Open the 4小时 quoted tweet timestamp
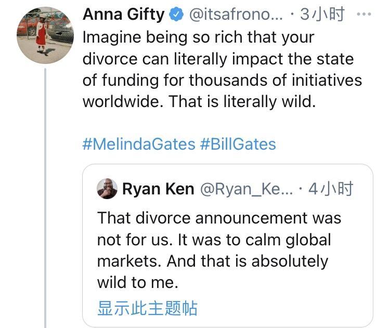This screenshot has width=390, height=328. click(331, 189)
